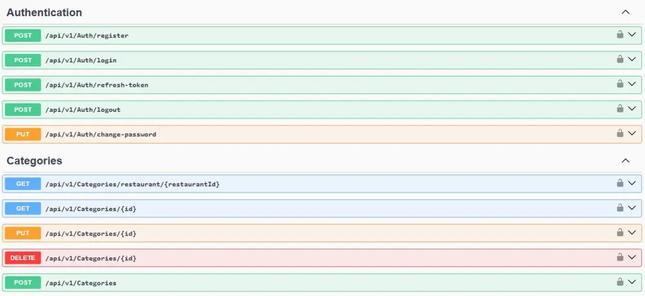Click the /api/v1/Auth/logout path text
This screenshot has height=296, width=645.
(x=83, y=110)
